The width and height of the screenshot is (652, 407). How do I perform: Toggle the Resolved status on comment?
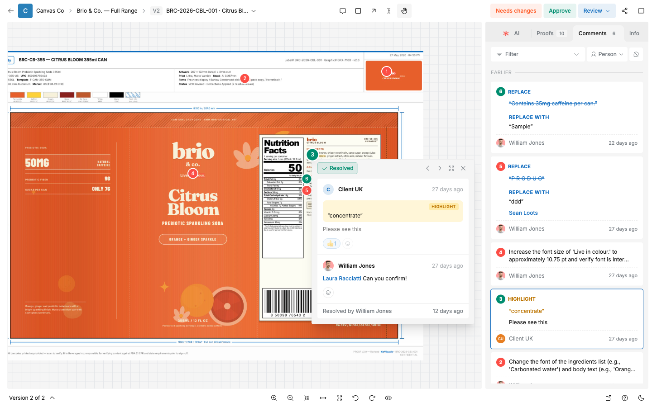click(x=337, y=168)
